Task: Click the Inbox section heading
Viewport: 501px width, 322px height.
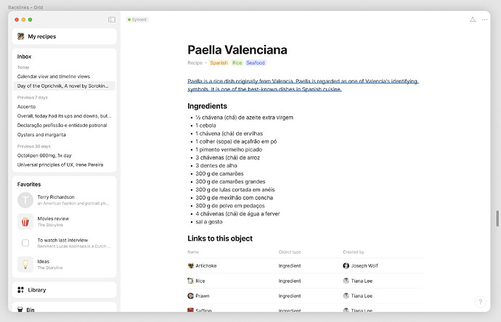Action: 24,57
